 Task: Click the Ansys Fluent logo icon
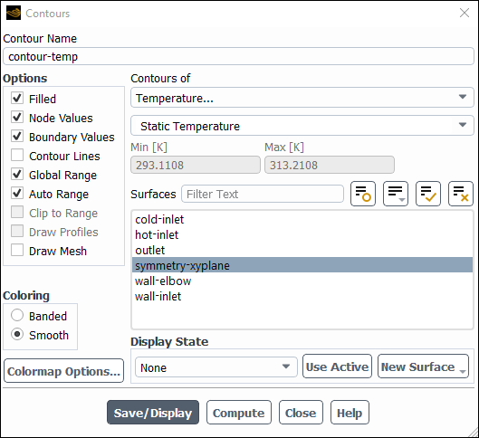[14, 14]
